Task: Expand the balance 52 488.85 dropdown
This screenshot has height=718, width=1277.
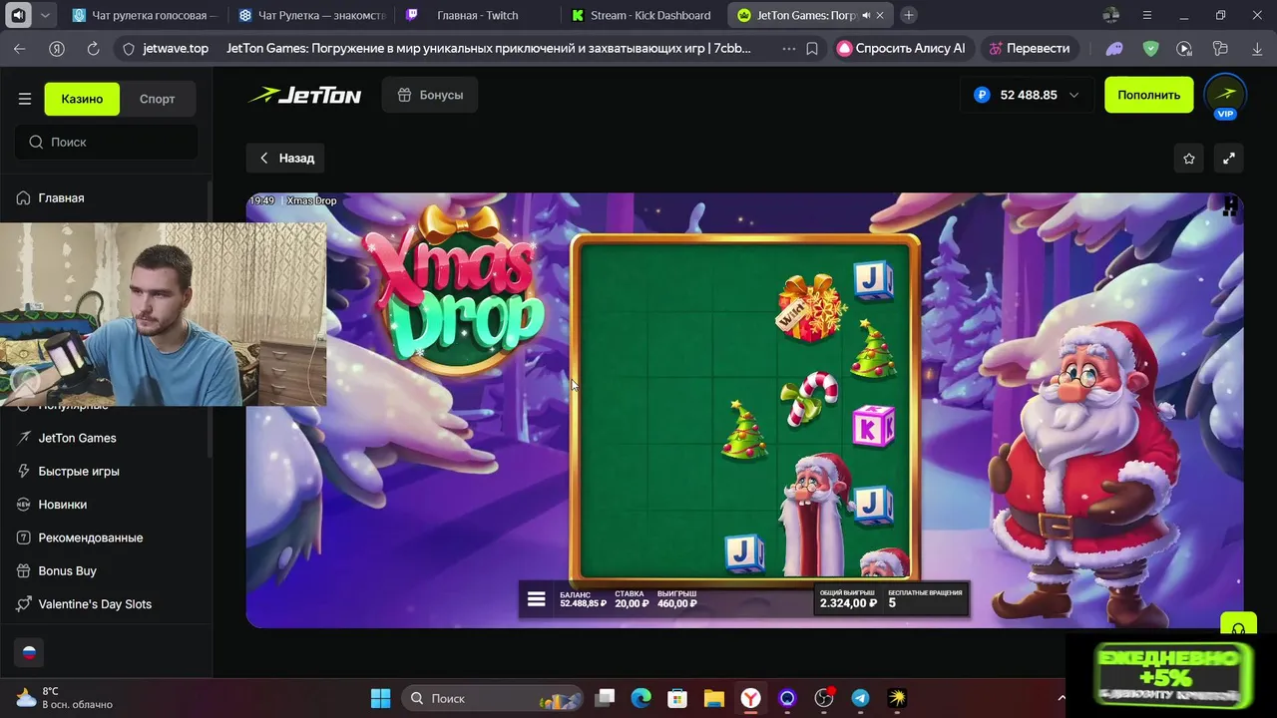Action: tap(1027, 95)
